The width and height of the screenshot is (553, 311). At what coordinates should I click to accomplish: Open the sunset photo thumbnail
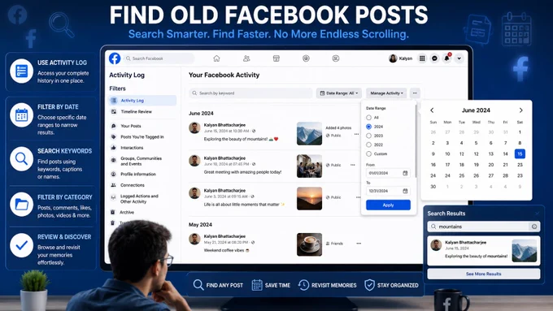pyautogui.click(x=309, y=198)
